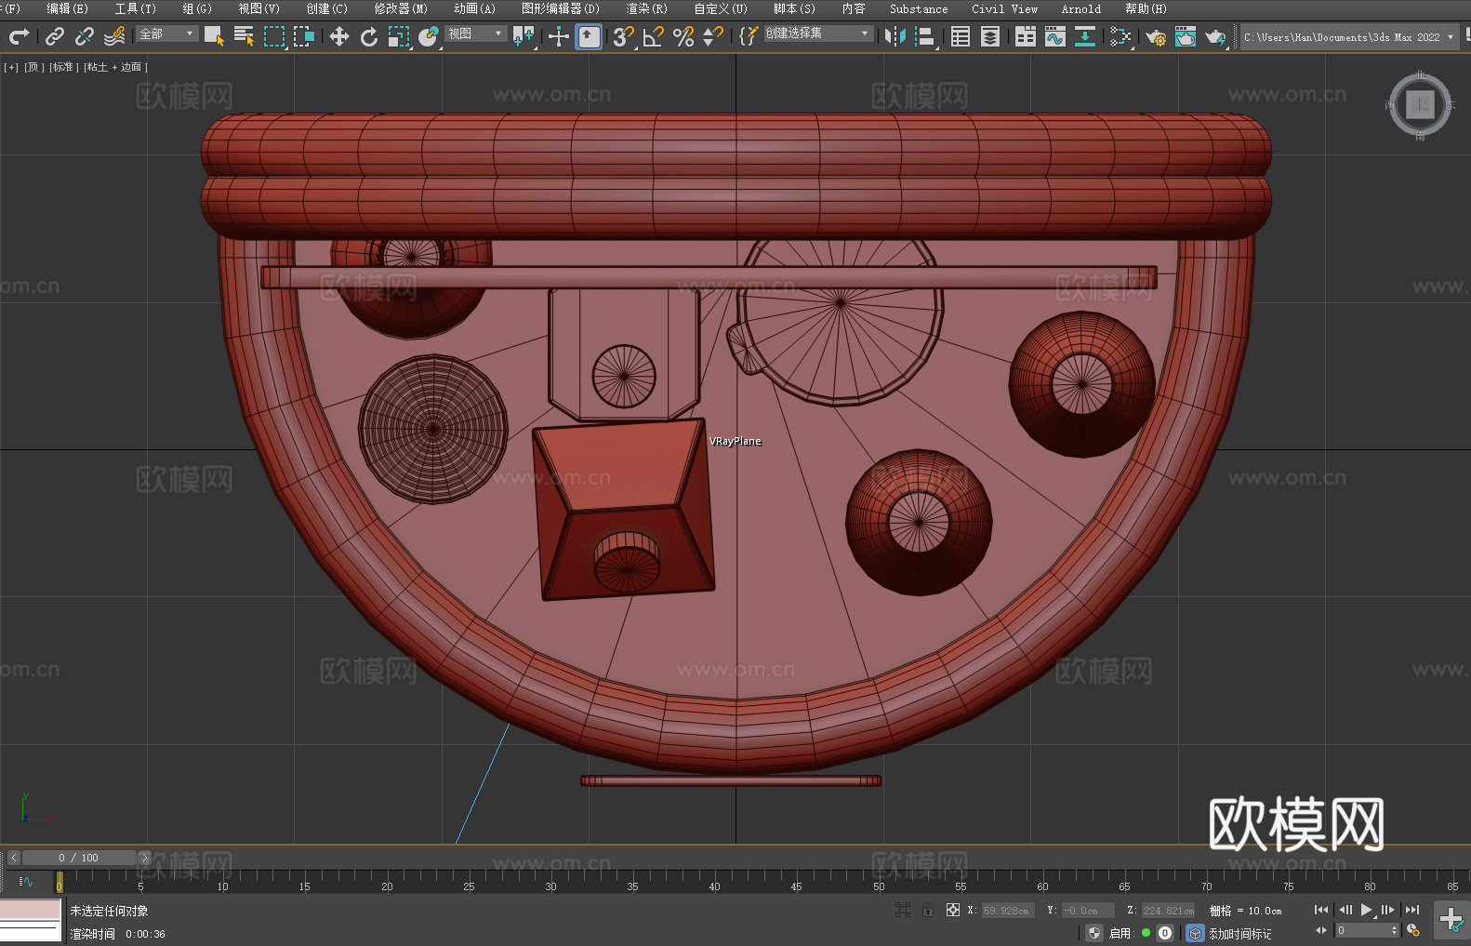This screenshot has height=946, width=1471.
Task: Activate the Select and Rotate tool
Action: click(x=369, y=36)
